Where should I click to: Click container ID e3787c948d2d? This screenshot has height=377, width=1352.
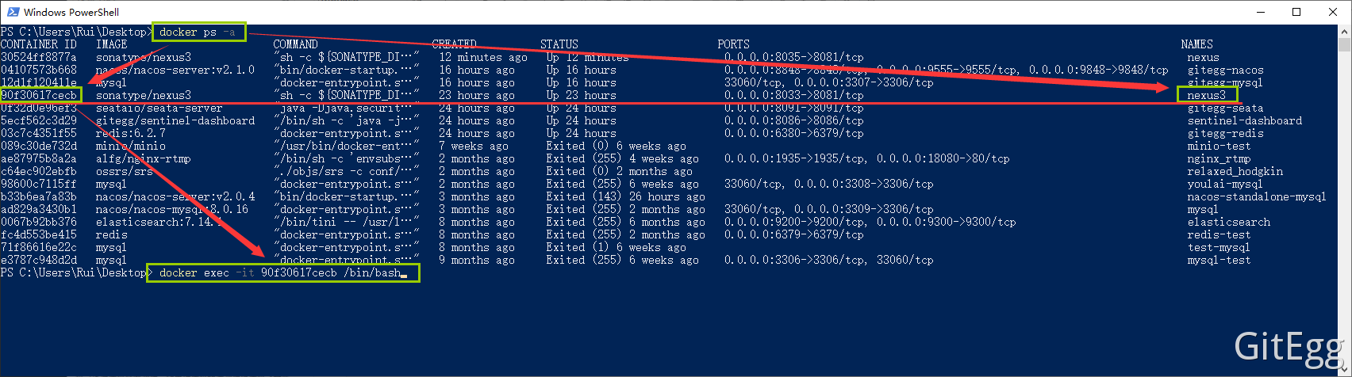click(x=39, y=260)
